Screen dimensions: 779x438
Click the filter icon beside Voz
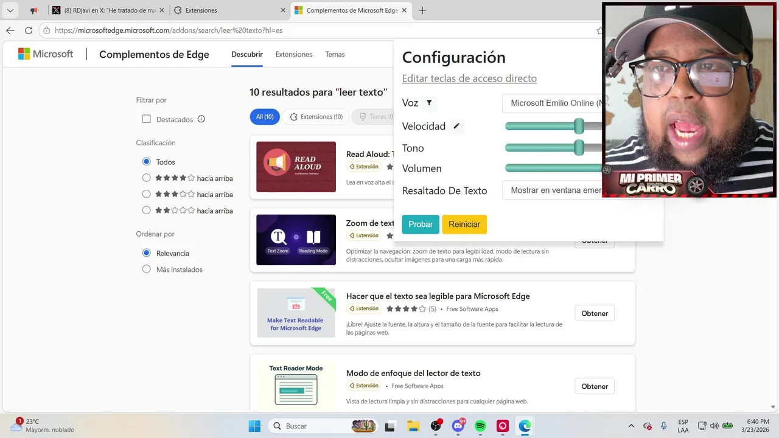tap(429, 103)
